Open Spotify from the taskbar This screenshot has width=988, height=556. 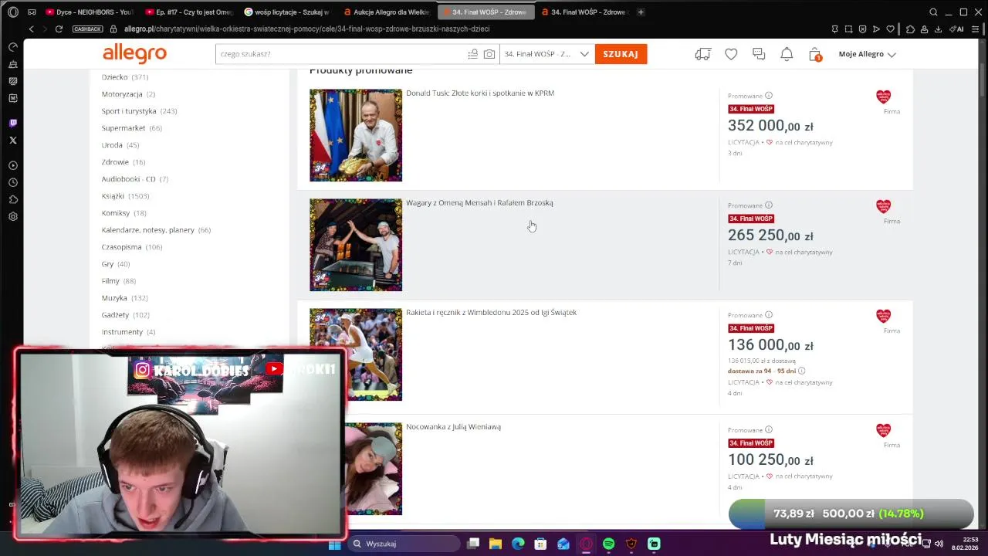609,544
